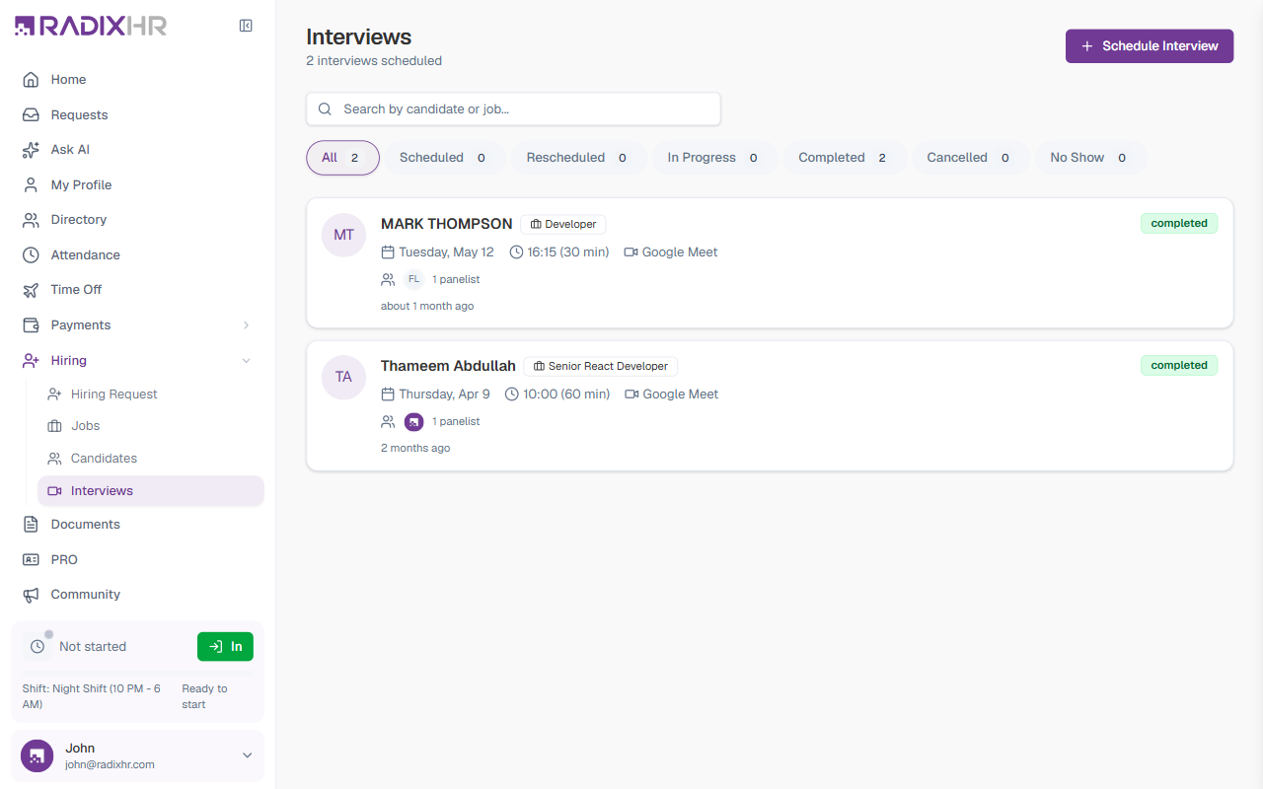Select the Scheduled filter tab
Viewport: 1263px width, 789px height.
[x=445, y=158]
